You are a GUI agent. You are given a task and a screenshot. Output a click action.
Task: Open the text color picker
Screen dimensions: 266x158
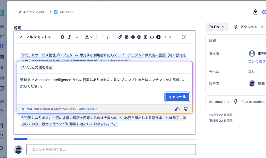coord(89,37)
